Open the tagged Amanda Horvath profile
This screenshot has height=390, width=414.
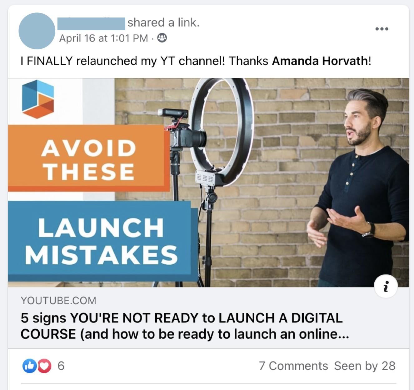pos(320,61)
